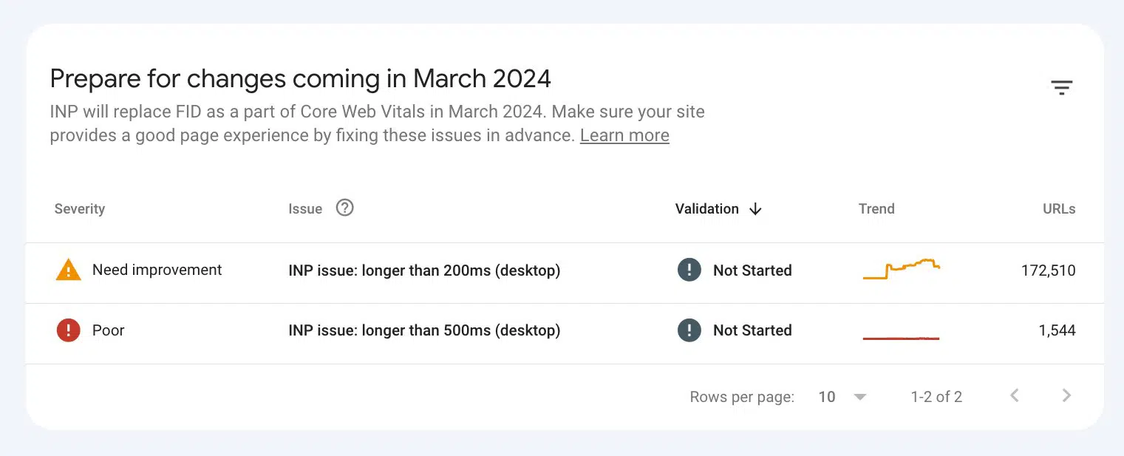The width and height of the screenshot is (1124, 456).
Task: Select the rows per page value 10
Action: [x=827, y=397]
